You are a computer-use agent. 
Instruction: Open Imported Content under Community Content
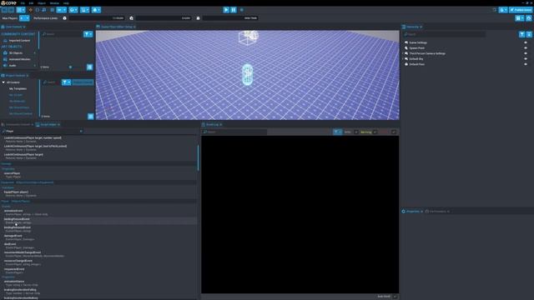[19, 41]
